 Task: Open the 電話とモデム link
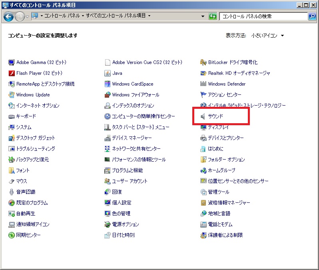point(220,224)
